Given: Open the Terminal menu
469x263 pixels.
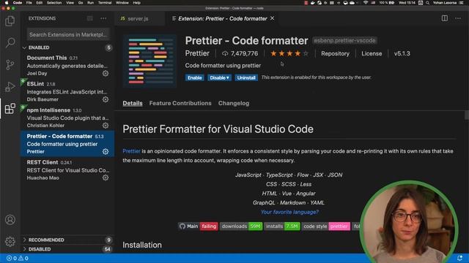Looking at the screenshot, I should (105, 3).
